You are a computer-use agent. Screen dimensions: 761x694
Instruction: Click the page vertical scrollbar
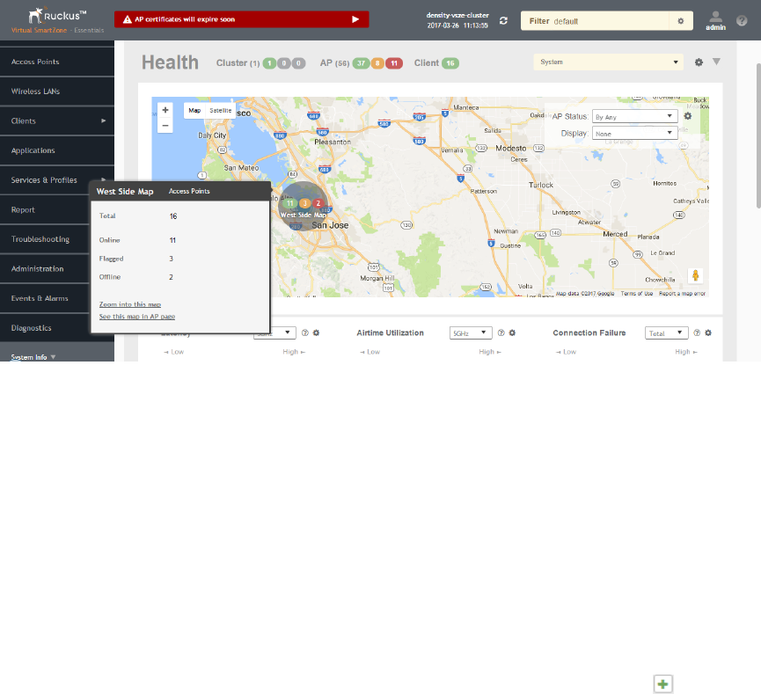tap(757, 135)
